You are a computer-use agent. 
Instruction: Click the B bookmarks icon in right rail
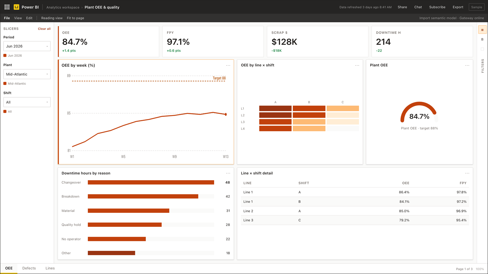tap(482, 39)
